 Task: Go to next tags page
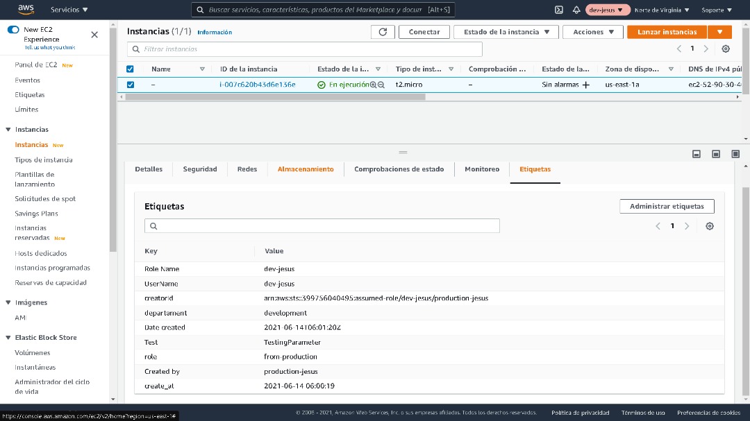pyautogui.click(x=687, y=226)
